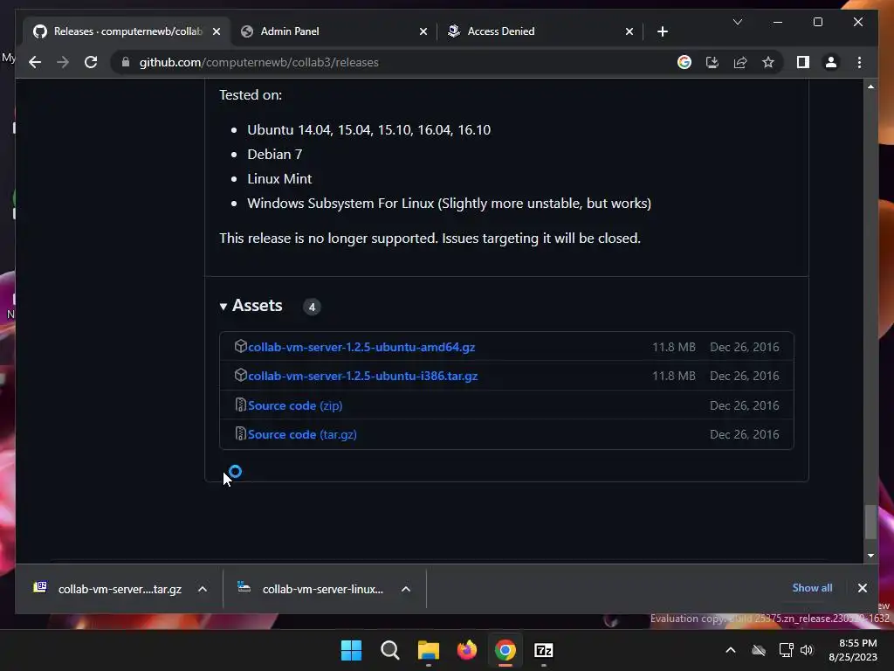Click scrollbar up arrow

click(870, 86)
